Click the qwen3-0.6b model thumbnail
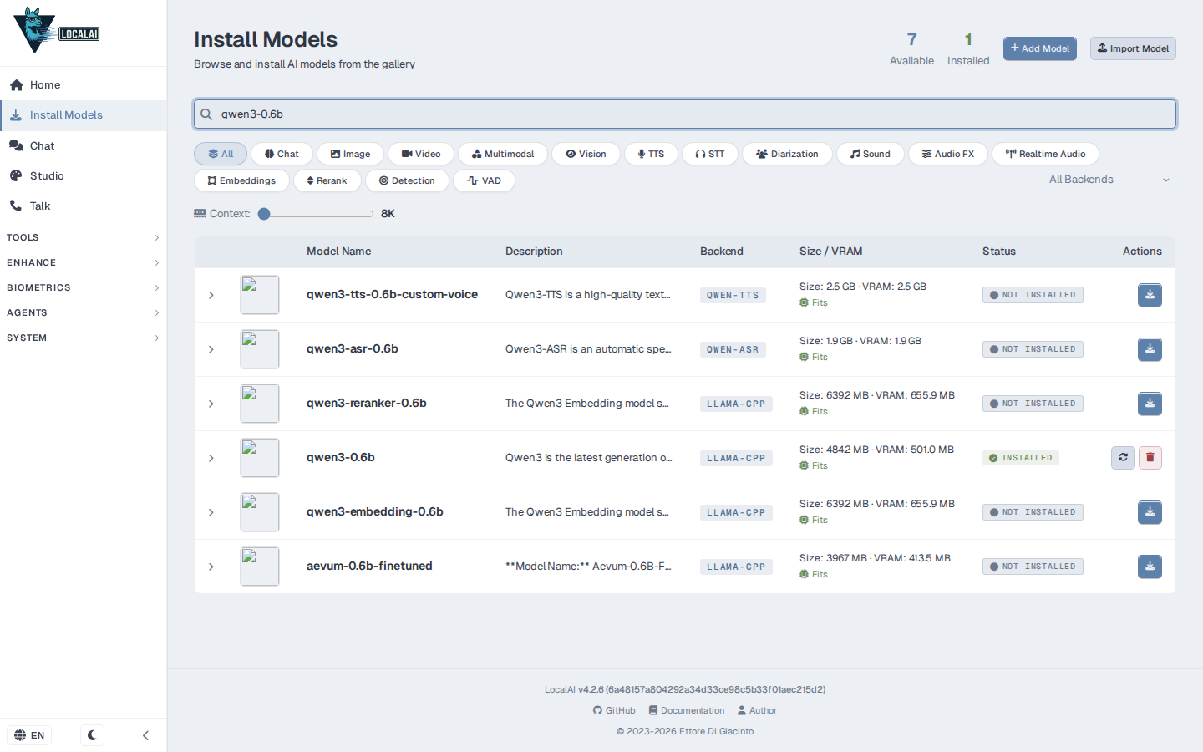1203x752 pixels. [x=260, y=458]
